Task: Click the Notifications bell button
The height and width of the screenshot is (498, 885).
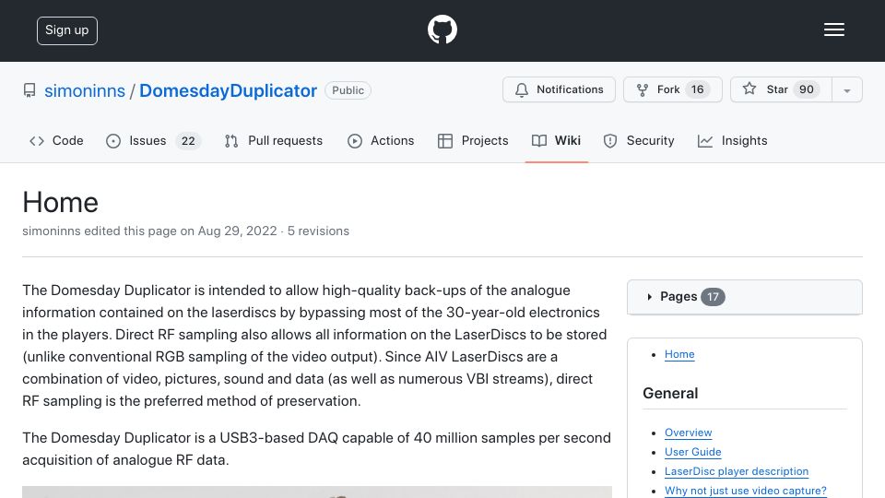Action: pyautogui.click(x=559, y=89)
